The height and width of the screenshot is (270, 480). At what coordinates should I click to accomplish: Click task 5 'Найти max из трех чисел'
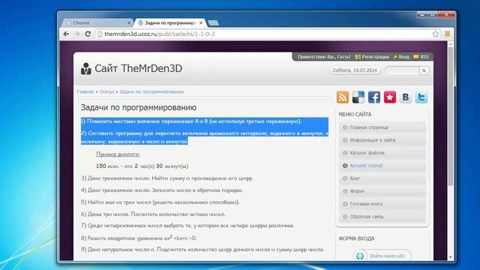coord(160,202)
